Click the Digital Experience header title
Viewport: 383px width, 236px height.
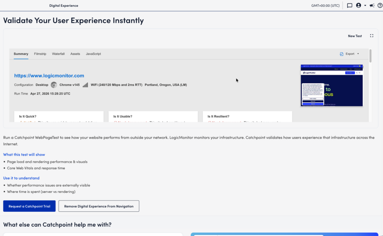click(x=64, y=5)
